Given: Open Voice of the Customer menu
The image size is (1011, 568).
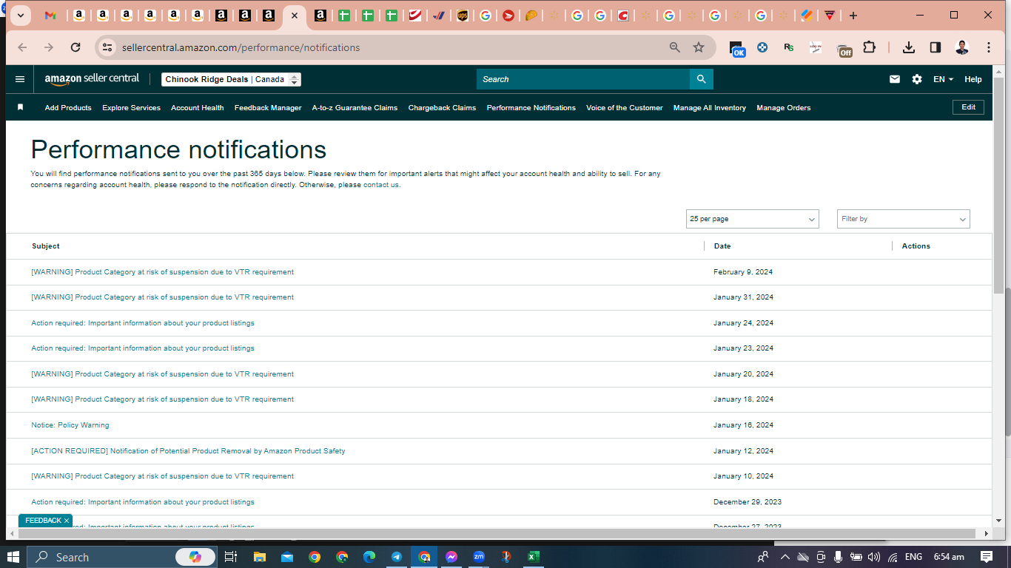Looking at the screenshot, I should pyautogui.click(x=625, y=108).
